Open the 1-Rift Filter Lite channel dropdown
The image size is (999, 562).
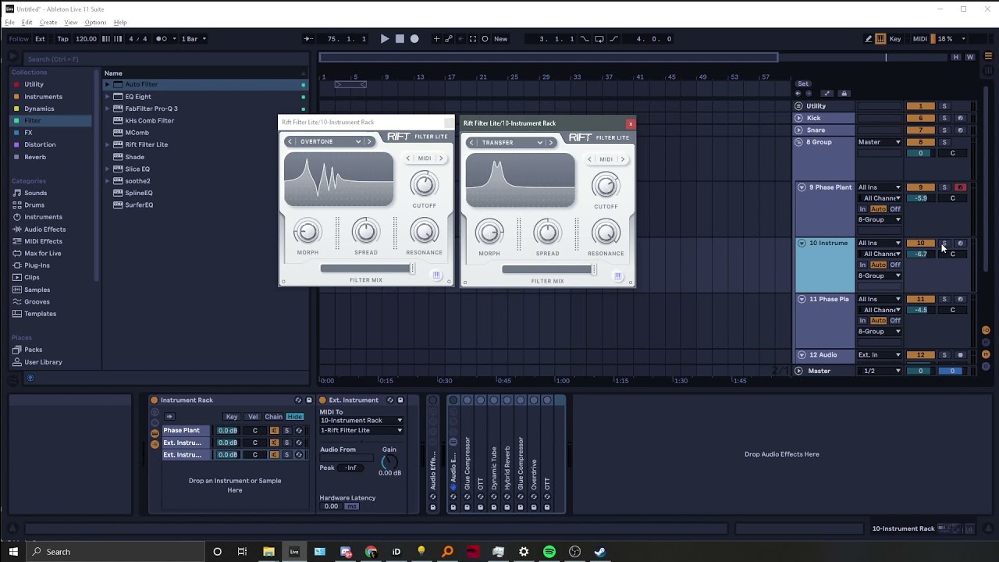[x=361, y=431]
